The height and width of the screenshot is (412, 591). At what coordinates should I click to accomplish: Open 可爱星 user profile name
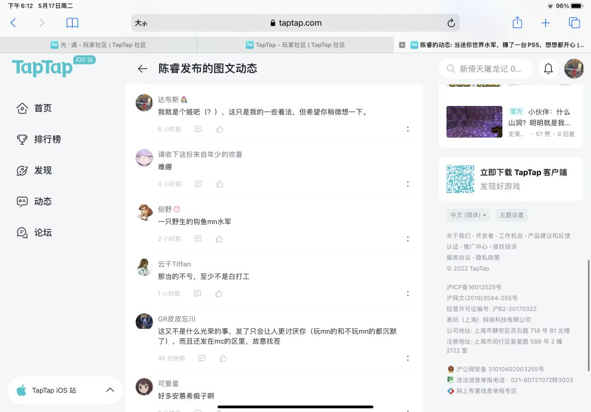(168, 384)
